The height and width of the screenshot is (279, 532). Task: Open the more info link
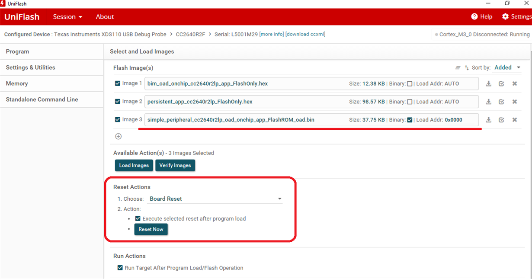coord(272,34)
